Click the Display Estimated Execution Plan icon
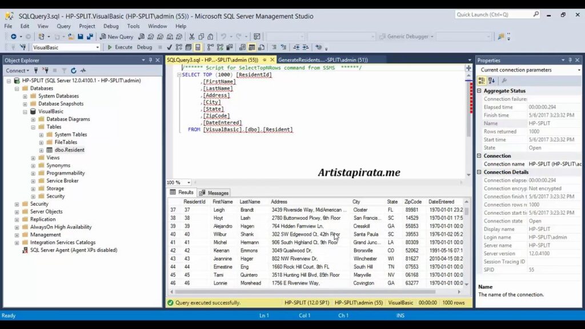Screen dimensions: 585x329 [x=179, y=47]
